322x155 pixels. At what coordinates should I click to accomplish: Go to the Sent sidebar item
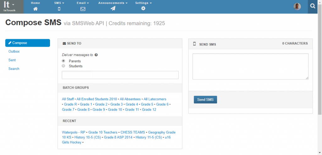pyautogui.click(x=12, y=60)
